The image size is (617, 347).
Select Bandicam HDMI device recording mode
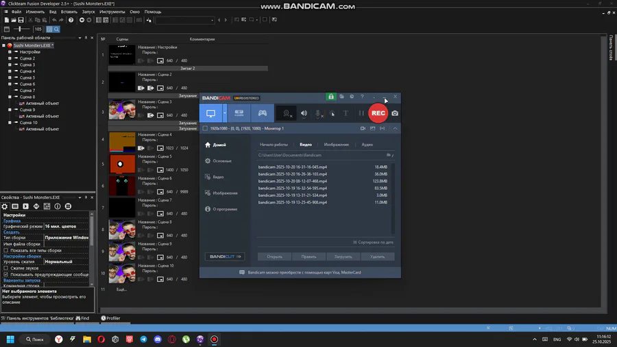pos(239,113)
